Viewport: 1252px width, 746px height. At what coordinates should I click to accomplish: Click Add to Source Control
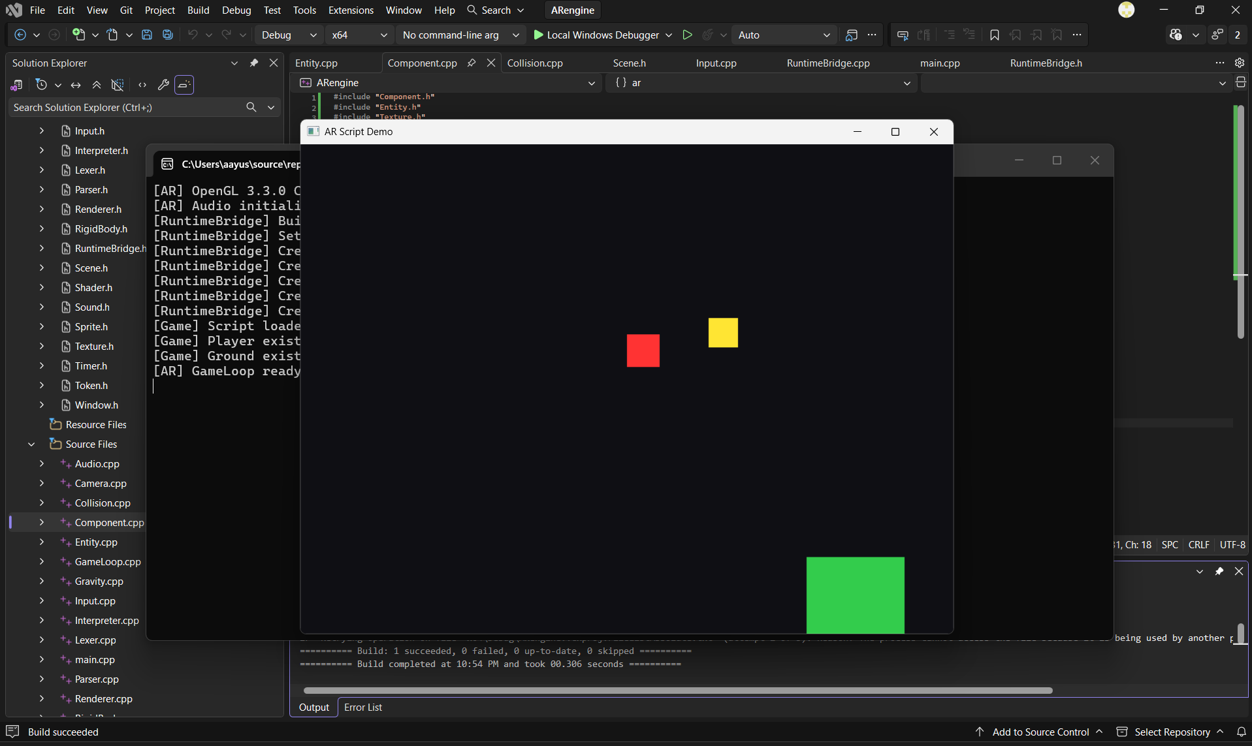[x=1040, y=732]
